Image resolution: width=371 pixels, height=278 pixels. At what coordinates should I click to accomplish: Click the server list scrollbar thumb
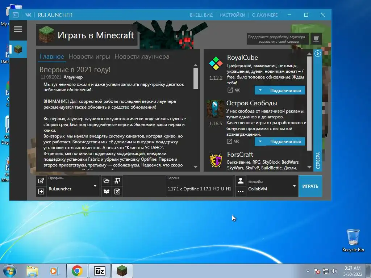pyautogui.click(x=309, y=104)
